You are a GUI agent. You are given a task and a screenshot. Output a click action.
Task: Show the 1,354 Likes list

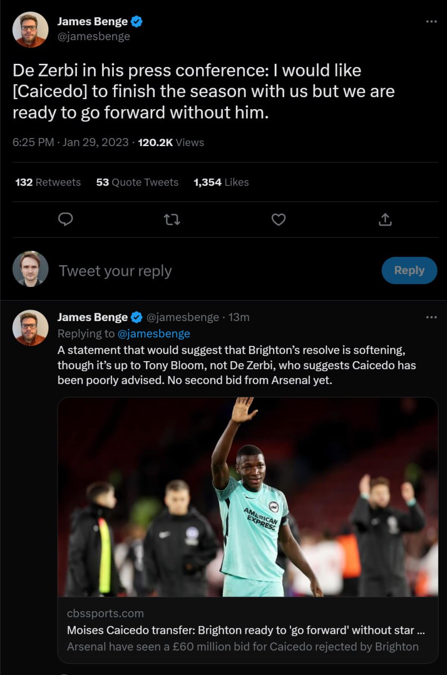click(221, 182)
